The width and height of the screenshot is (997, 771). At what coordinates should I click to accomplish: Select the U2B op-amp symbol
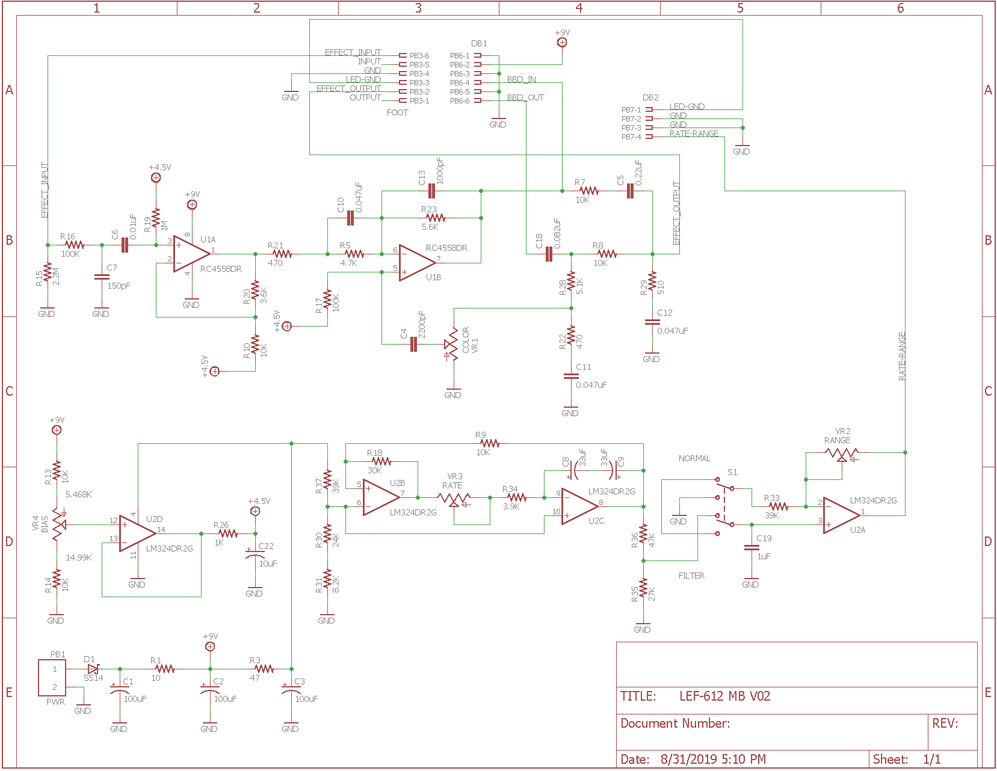(x=381, y=497)
